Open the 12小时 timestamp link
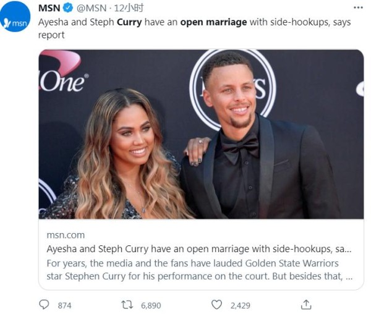 point(129,8)
